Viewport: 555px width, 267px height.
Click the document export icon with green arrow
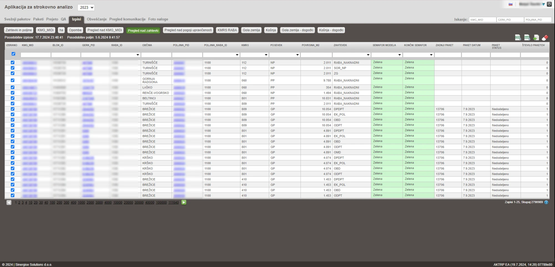[536, 37]
